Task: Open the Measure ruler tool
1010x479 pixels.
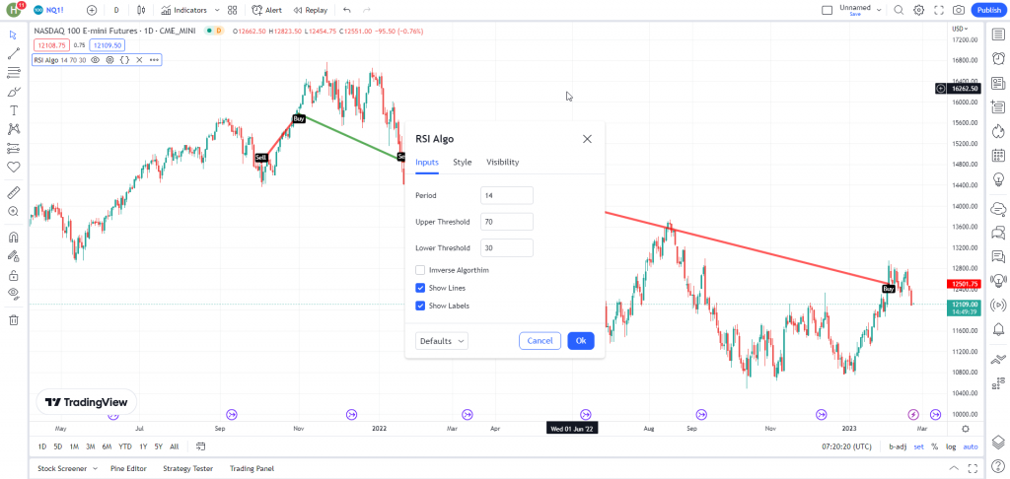Action: (x=14, y=192)
